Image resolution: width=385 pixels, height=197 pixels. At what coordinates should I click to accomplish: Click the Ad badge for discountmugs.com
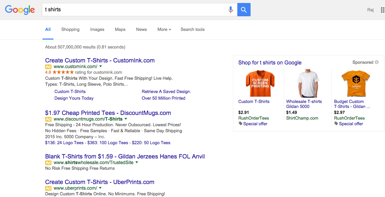(x=48, y=119)
